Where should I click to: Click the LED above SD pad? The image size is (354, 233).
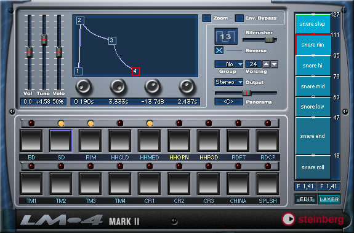pyautogui.click(x=61, y=123)
